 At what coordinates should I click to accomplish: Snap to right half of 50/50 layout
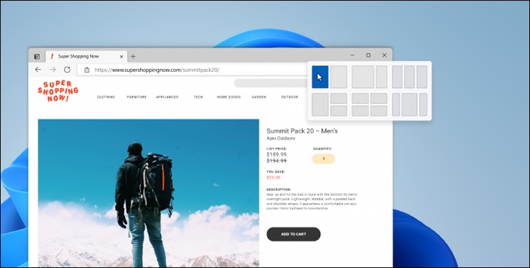(339, 77)
